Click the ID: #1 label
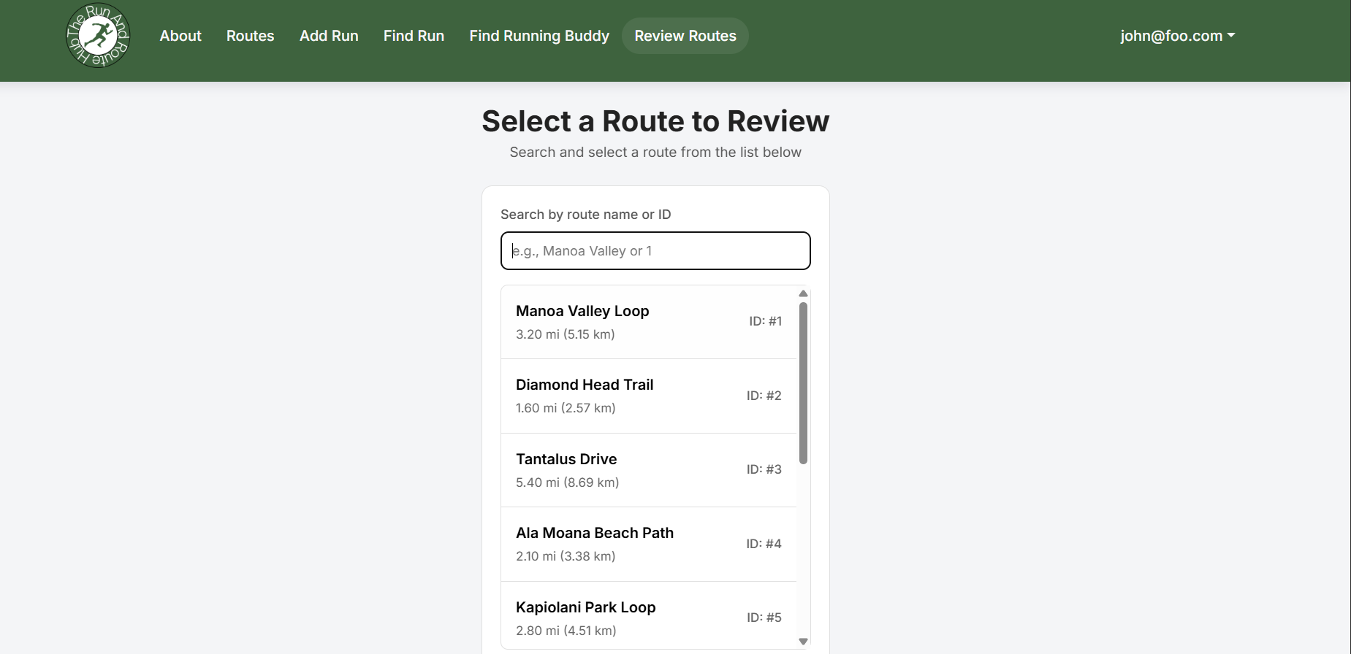The image size is (1351, 654). (765, 321)
